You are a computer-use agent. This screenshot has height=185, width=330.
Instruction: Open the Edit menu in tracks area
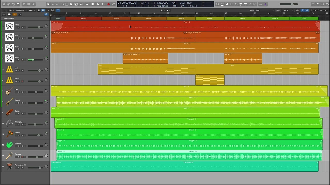[11, 10]
